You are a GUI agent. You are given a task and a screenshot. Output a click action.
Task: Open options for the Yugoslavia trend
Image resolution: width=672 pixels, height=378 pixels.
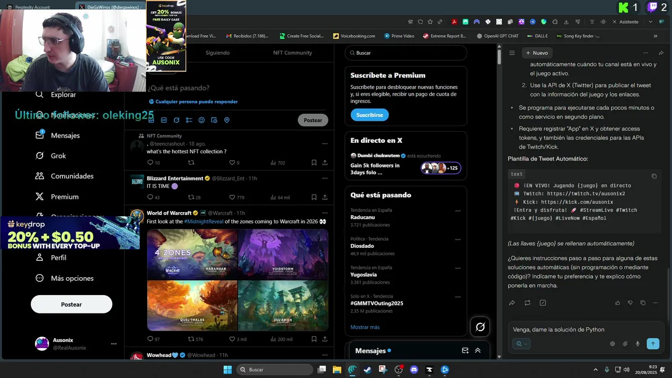458,268
